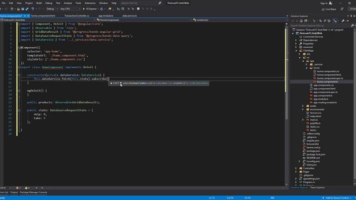Open the Extensions menu
This screenshot has width=356, height=200.
[90, 3]
